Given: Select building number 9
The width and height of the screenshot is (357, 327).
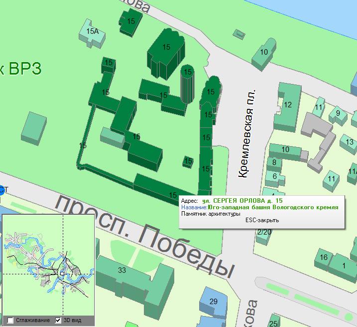Looking at the screenshot, I should click(x=338, y=113).
